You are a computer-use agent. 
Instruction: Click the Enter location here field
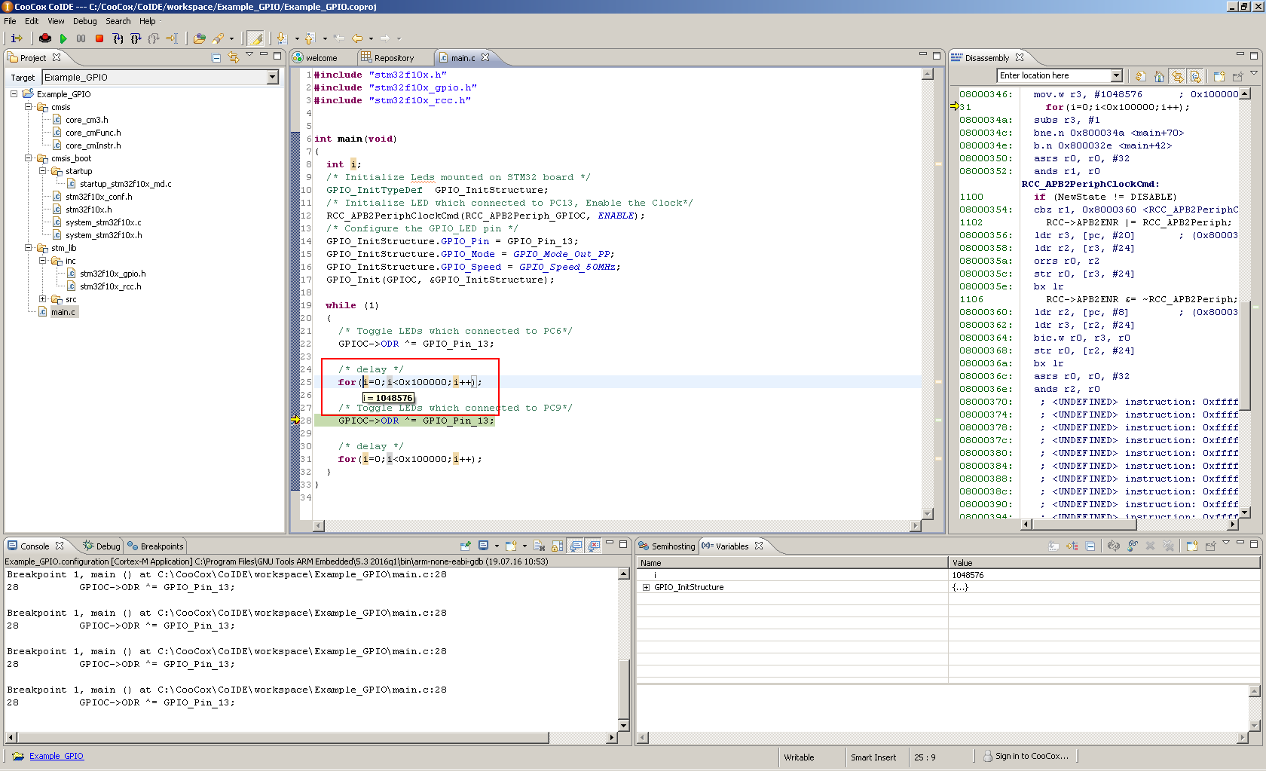(1053, 76)
